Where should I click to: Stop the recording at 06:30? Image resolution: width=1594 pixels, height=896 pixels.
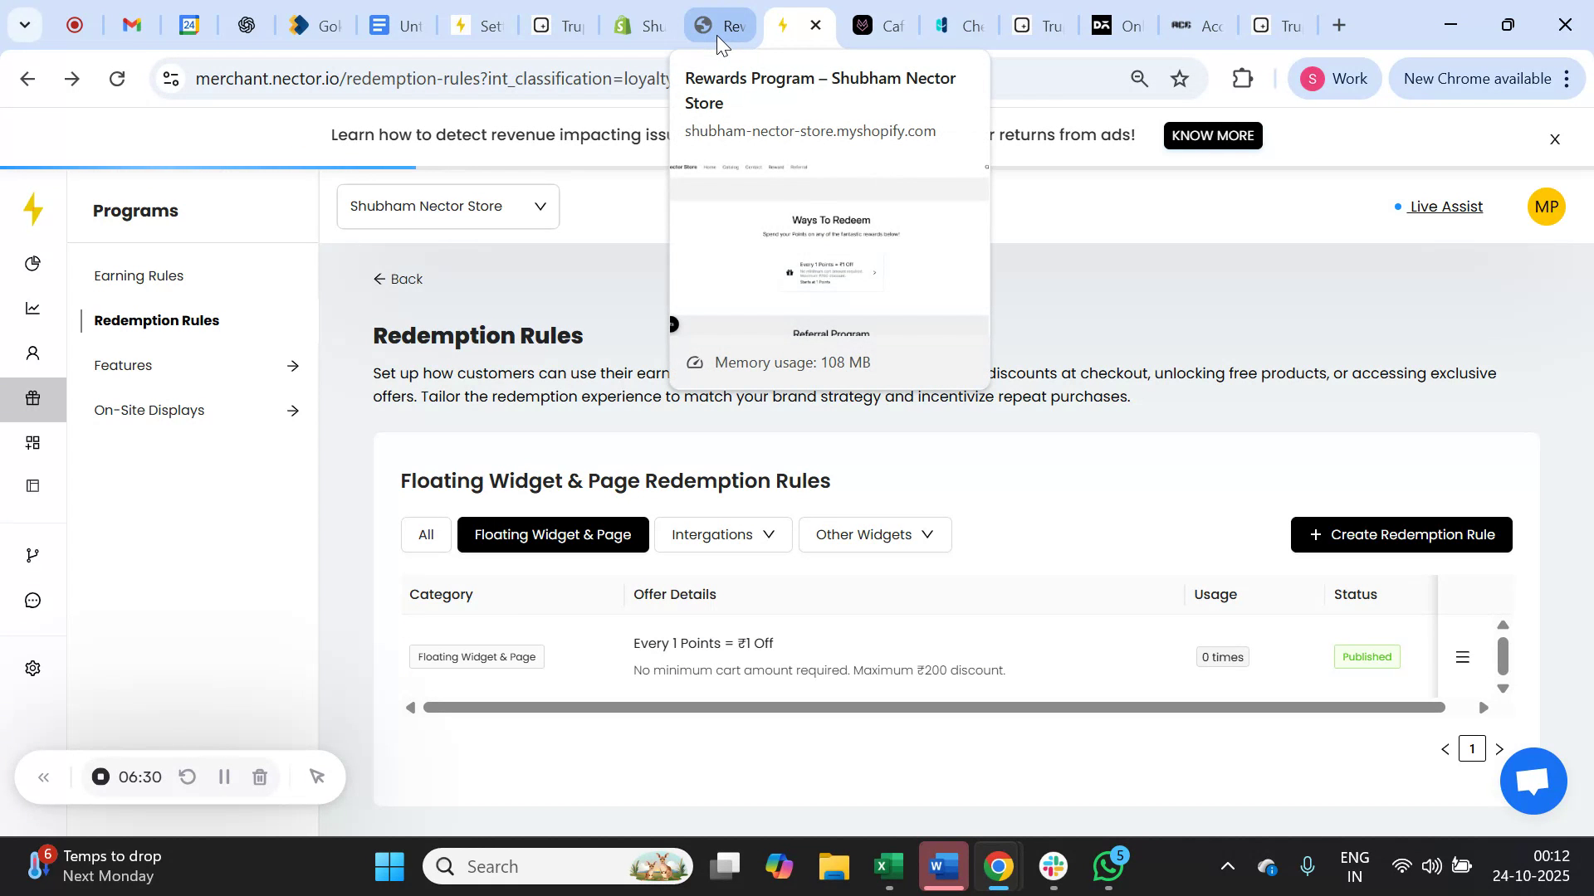pyautogui.click(x=100, y=777)
